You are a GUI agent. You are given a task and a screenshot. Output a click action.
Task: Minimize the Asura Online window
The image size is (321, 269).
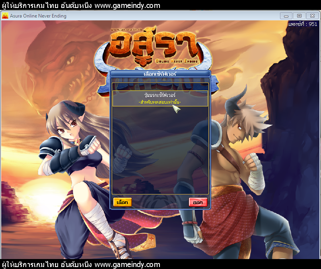point(286,16)
